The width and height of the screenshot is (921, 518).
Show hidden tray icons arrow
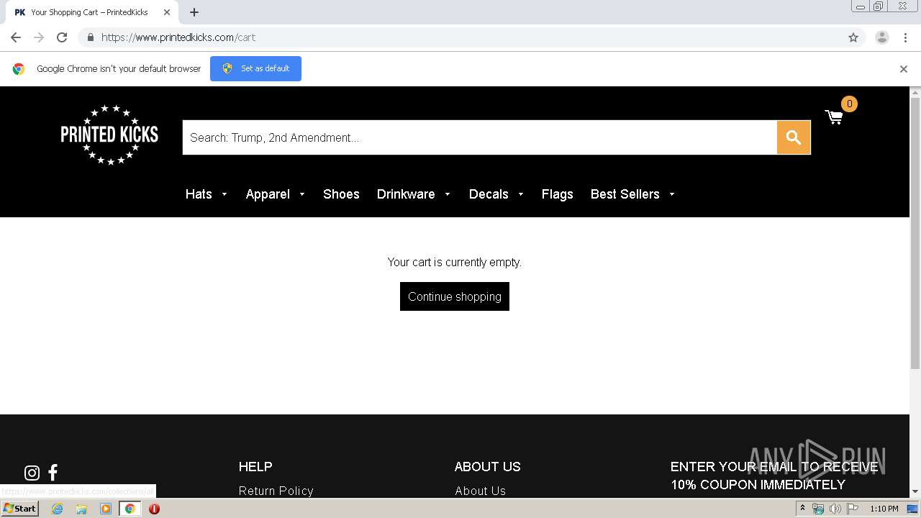pos(802,509)
